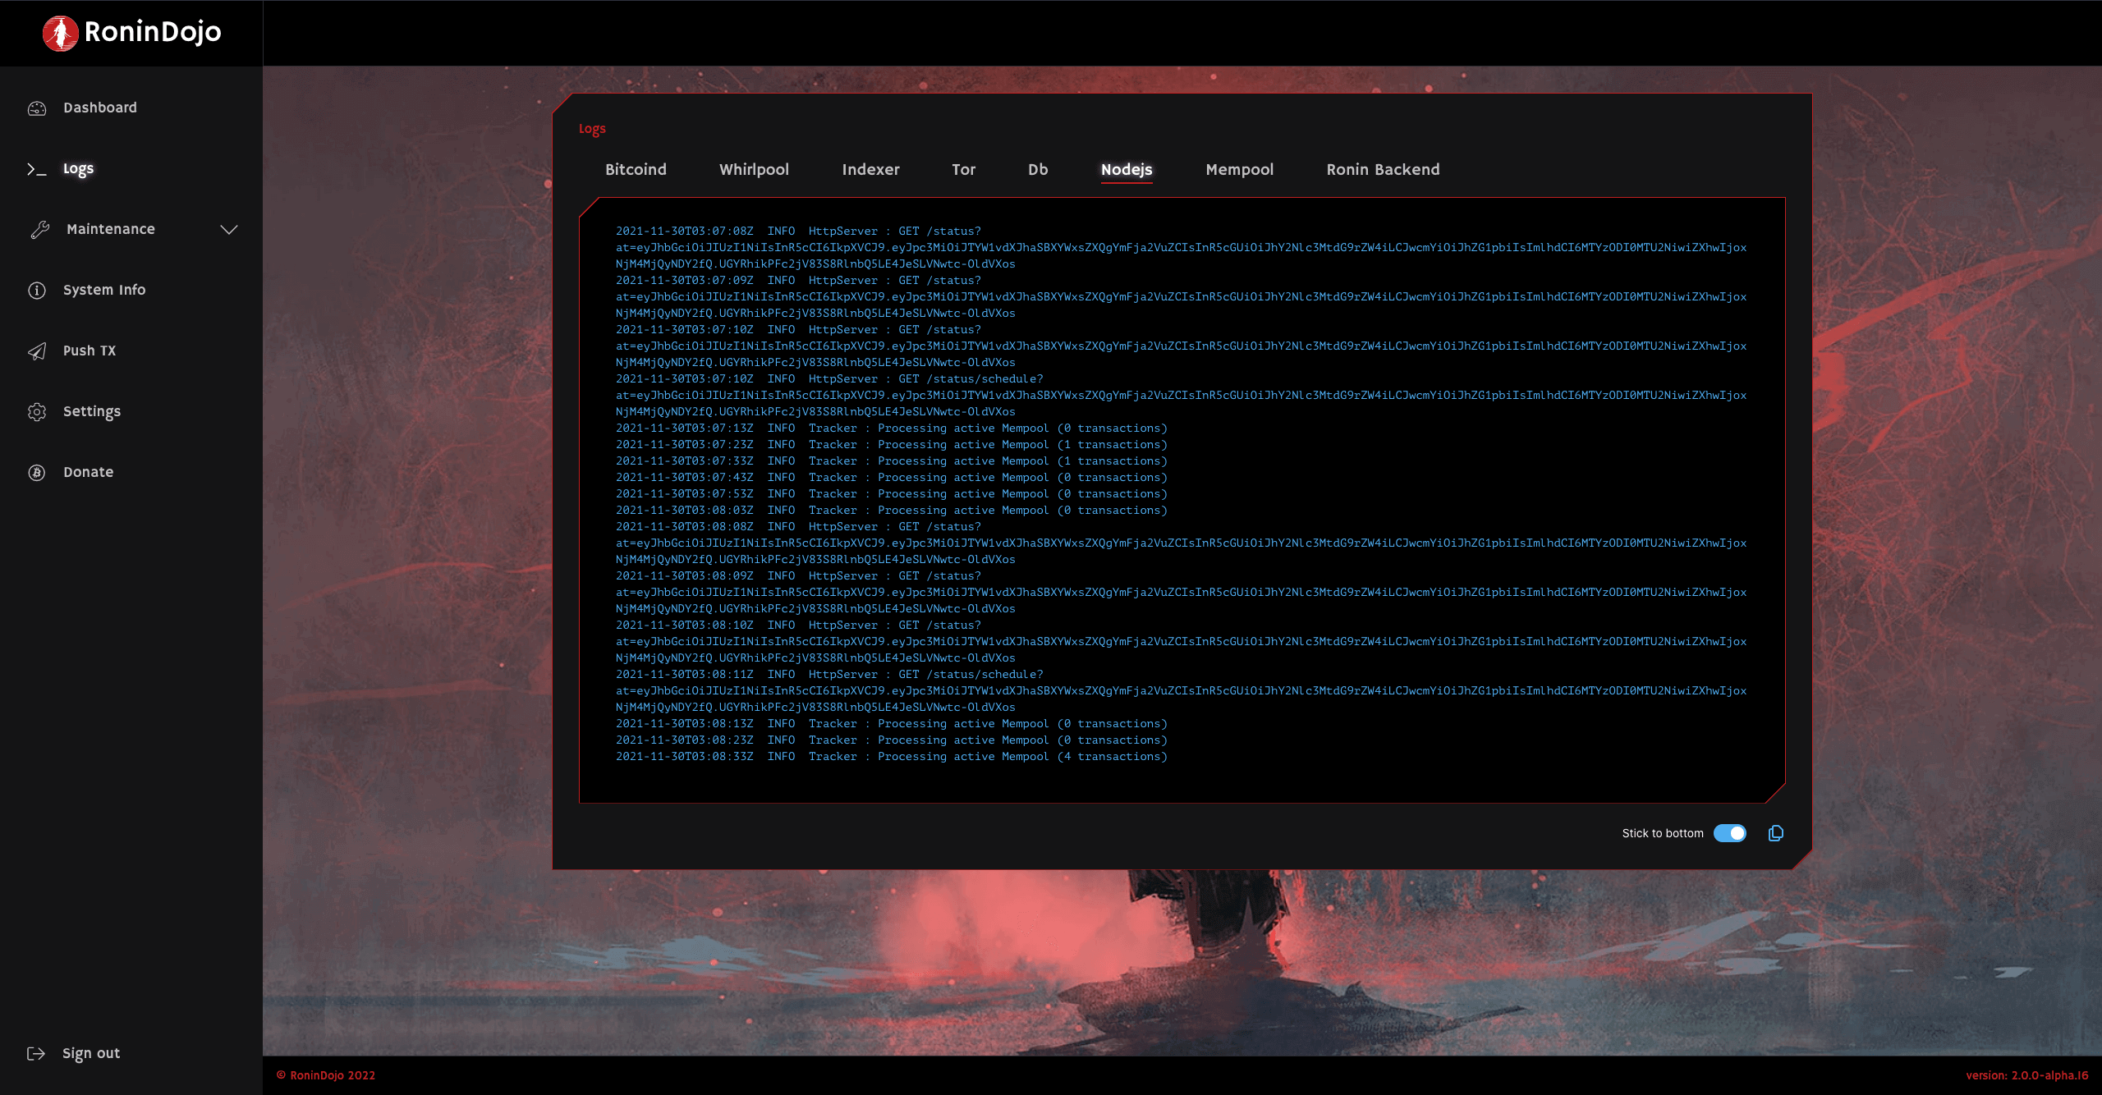View the Db logs tab
The width and height of the screenshot is (2102, 1095).
click(x=1038, y=169)
